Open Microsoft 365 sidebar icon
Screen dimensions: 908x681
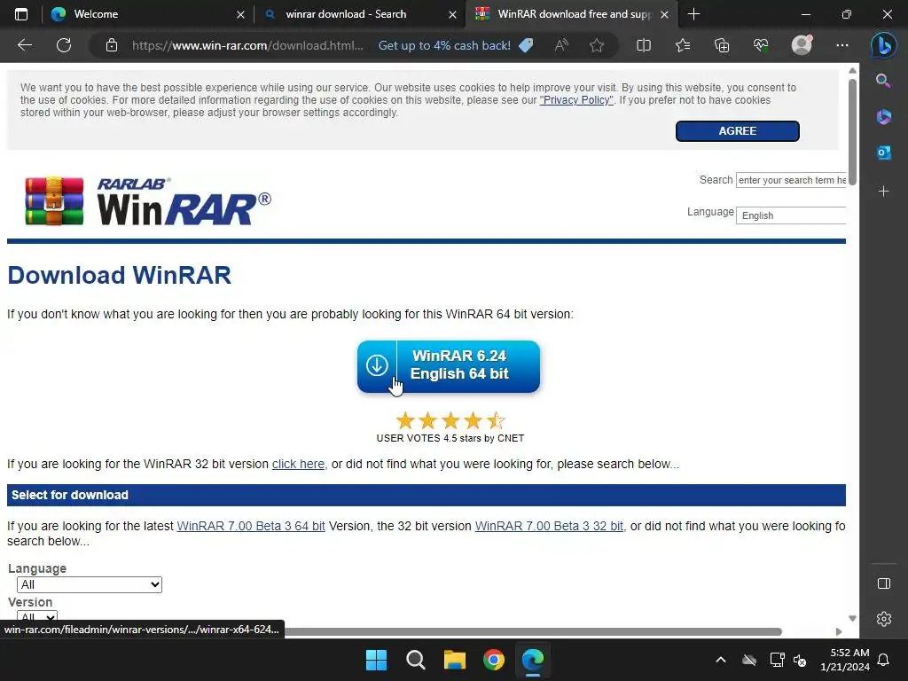click(x=883, y=117)
